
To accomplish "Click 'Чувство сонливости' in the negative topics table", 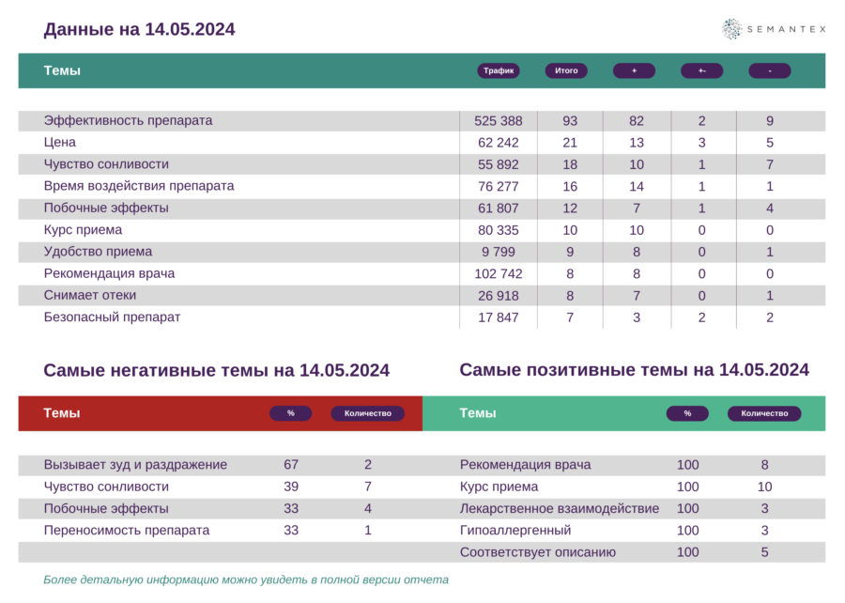I will (x=106, y=487).
